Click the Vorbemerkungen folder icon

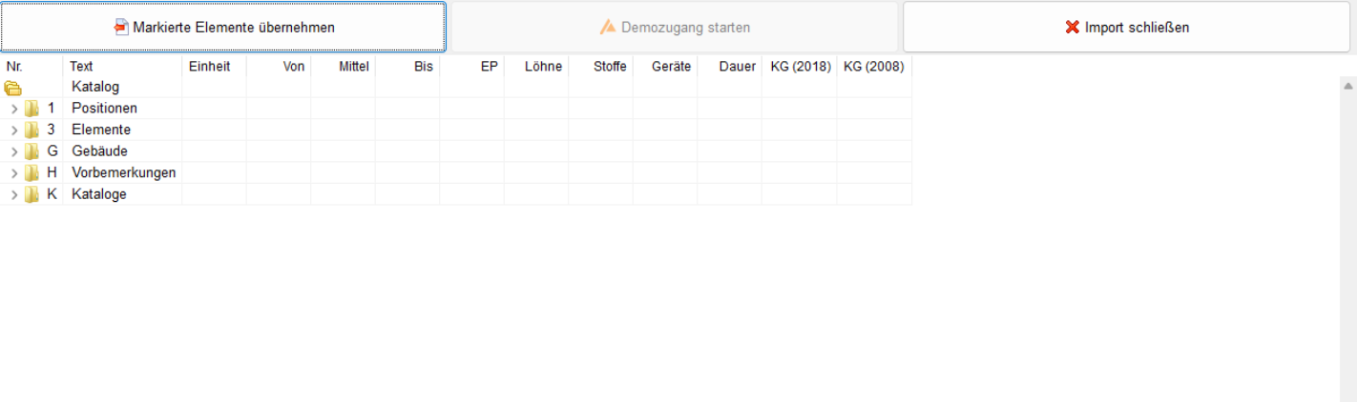tap(31, 172)
